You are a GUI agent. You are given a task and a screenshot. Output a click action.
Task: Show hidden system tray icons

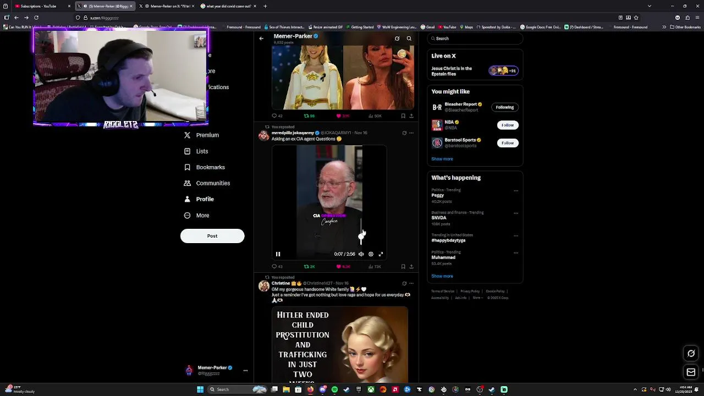[635, 389]
